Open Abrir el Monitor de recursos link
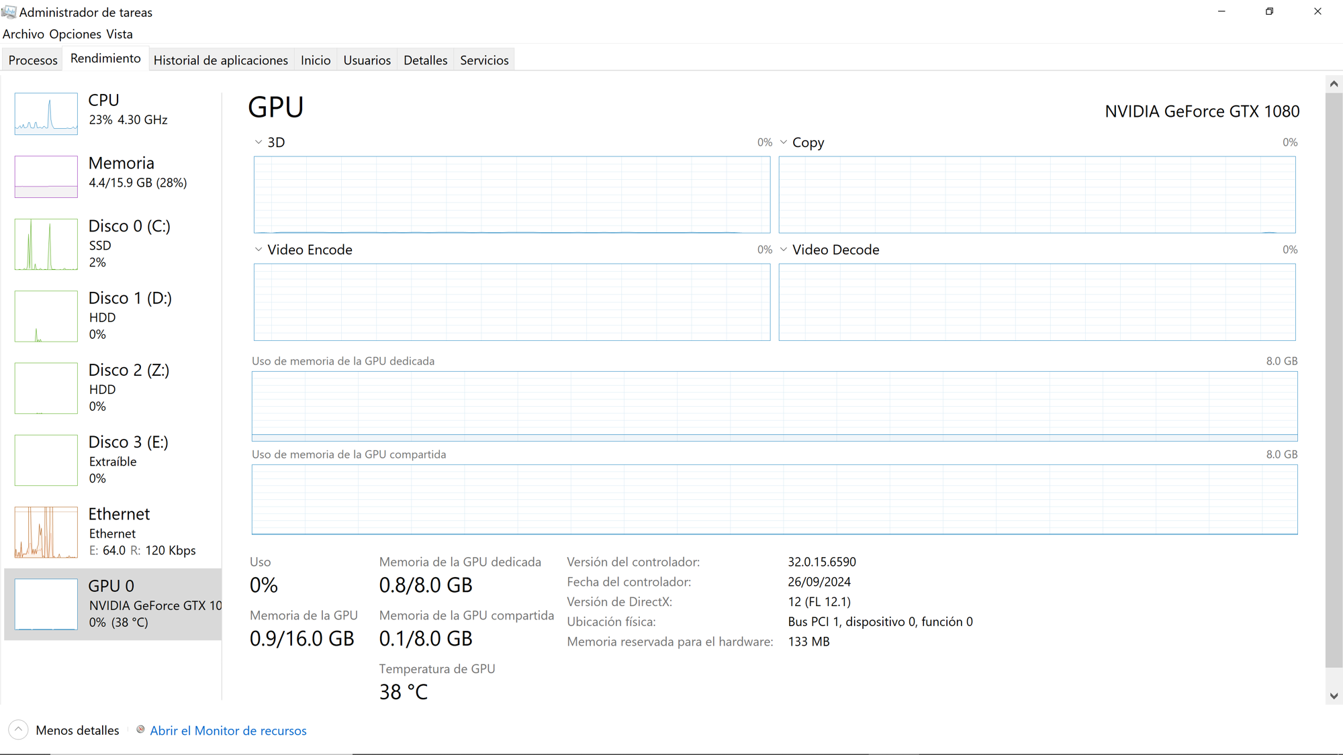The image size is (1343, 755). click(228, 731)
